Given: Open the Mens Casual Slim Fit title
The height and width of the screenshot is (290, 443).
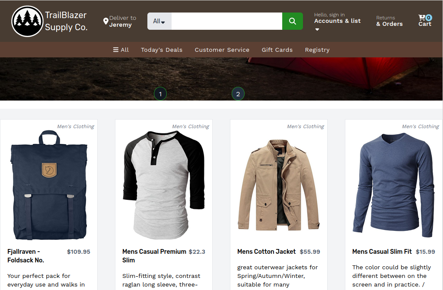Looking at the screenshot, I should 382,252.
